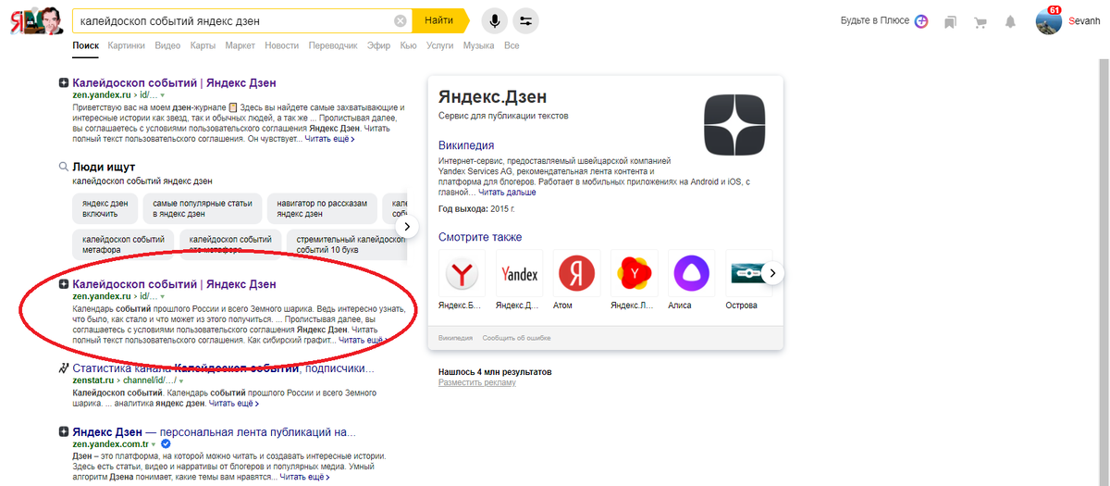
Task: Select suggestion яндекс дзен включить
Action: click(105, 208)
